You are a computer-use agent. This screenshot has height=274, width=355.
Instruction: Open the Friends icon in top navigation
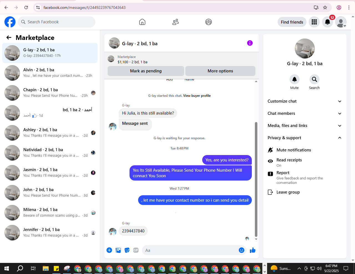click(176, 22)
